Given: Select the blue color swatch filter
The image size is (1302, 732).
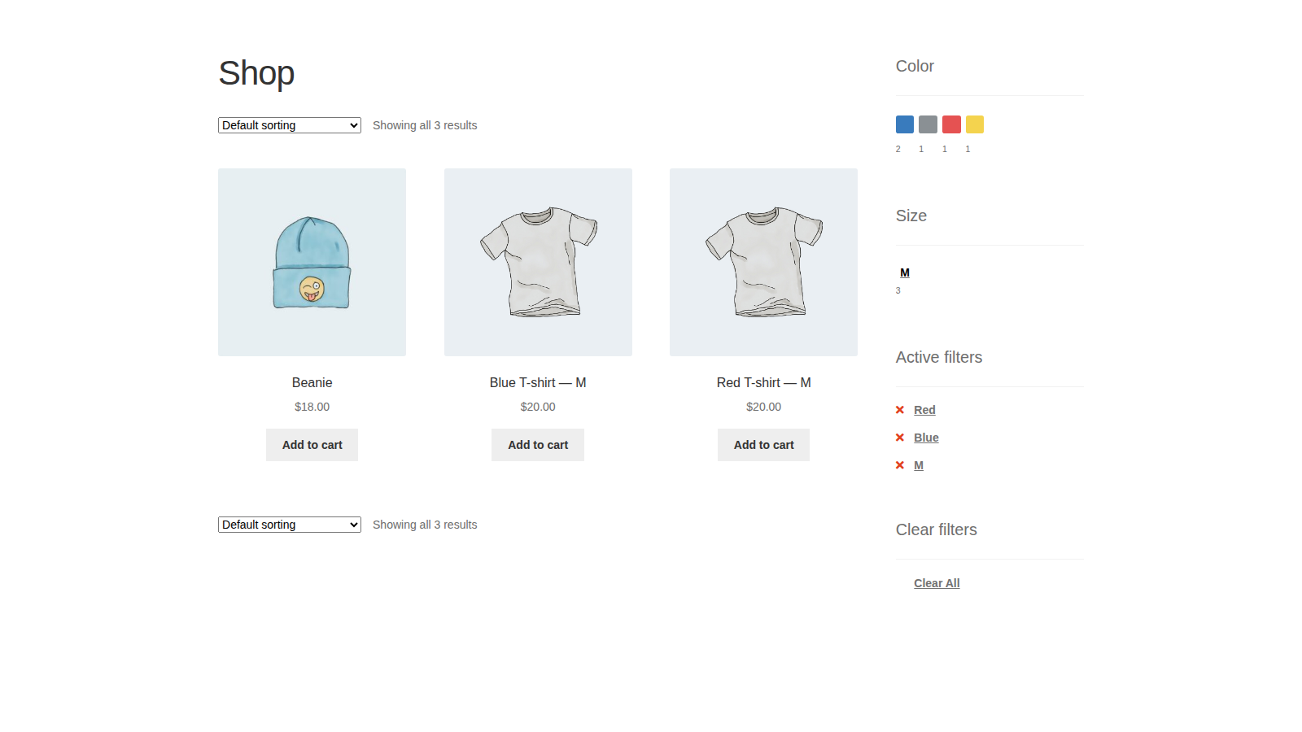Looking at the screenshot, I should point(904,124).
